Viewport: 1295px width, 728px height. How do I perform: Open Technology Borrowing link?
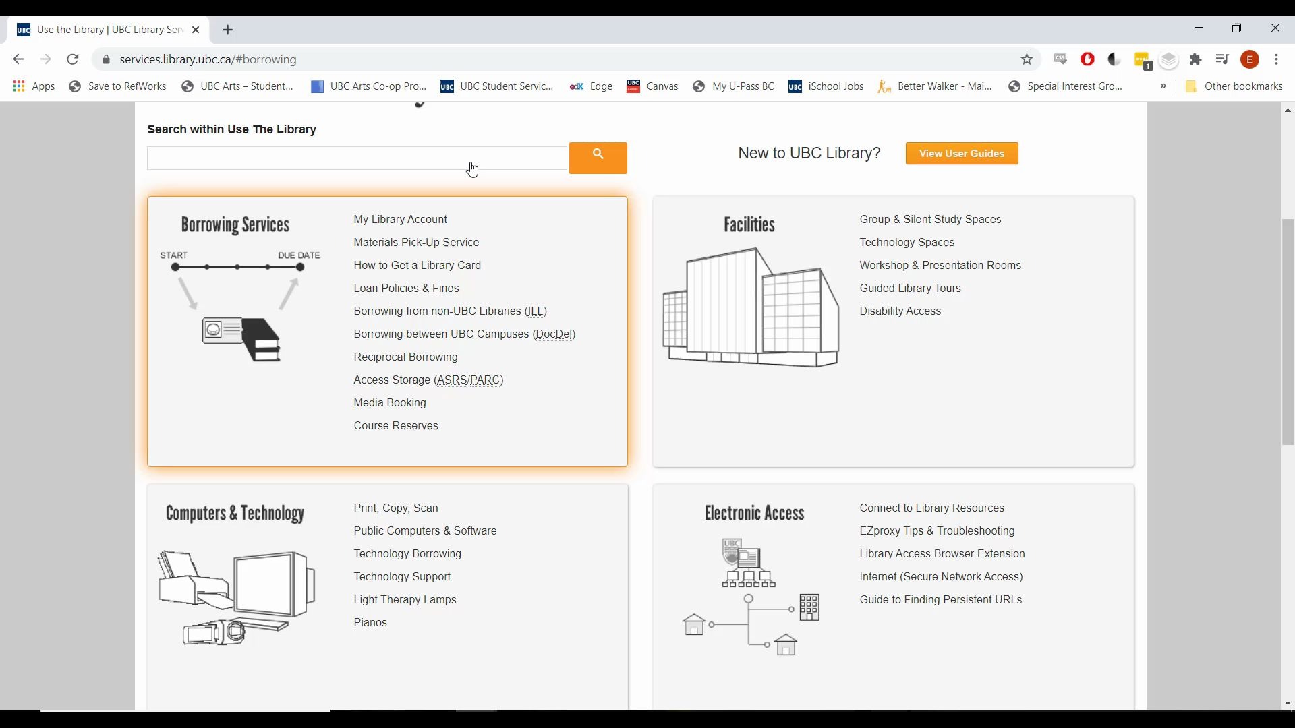pyautogui.click(x=407, y=554)
